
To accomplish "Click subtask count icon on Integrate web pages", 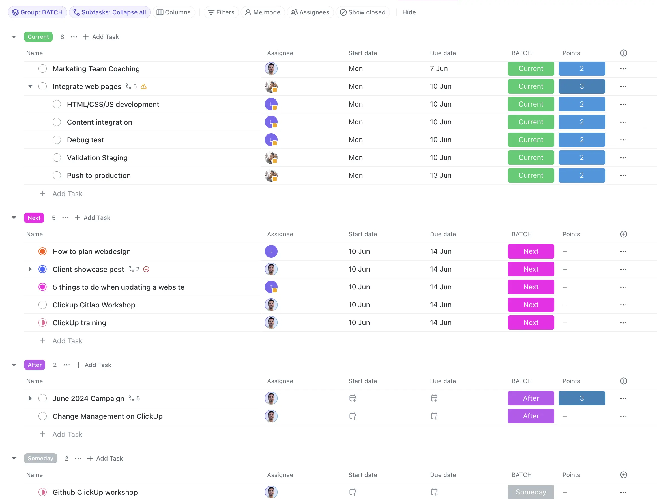I will 128,86.
